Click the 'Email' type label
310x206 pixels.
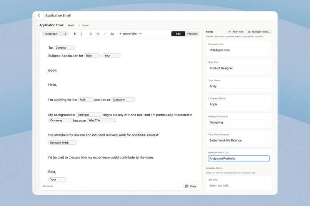coord(71,25)
